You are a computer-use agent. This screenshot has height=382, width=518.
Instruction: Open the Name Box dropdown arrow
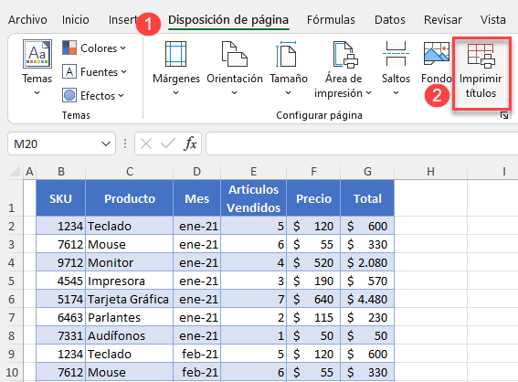106,143
